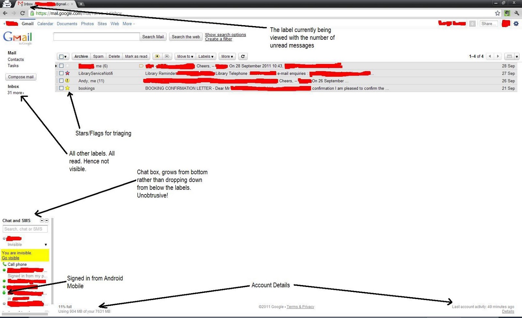Click the green Call phone icon
522x318 pixels.
[5, 264]
